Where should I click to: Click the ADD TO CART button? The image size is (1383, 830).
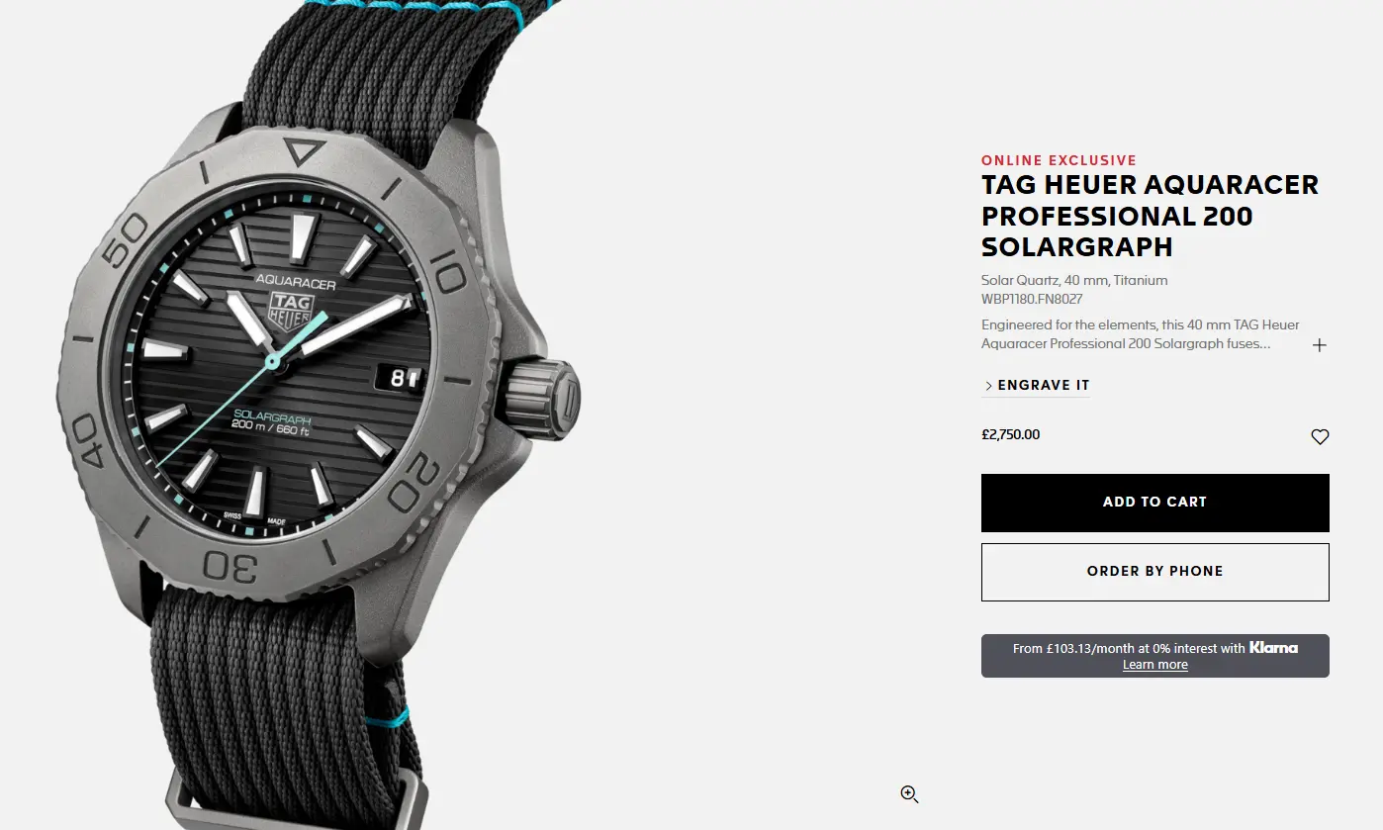(1154, 503)
